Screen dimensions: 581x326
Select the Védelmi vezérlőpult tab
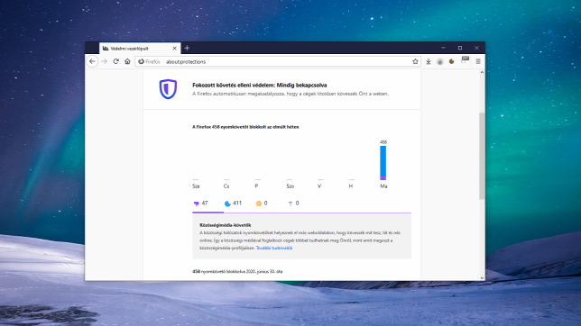[140, 48]
